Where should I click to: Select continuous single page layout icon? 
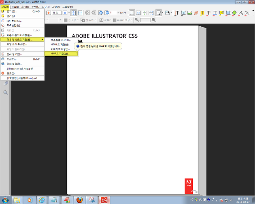click(x=144, y=13)
